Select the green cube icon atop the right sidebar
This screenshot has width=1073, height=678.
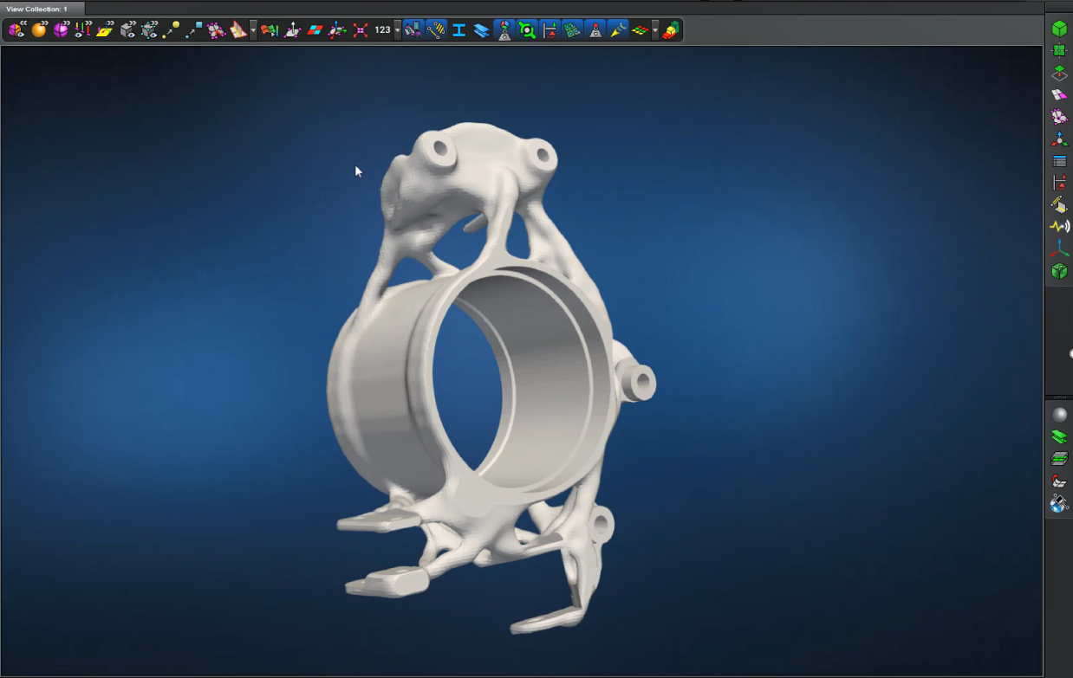coord(1059,28)
